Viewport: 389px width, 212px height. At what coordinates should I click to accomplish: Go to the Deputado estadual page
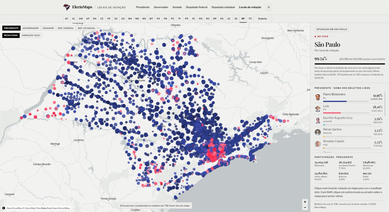pyautogui.click(x=223, y=7)
